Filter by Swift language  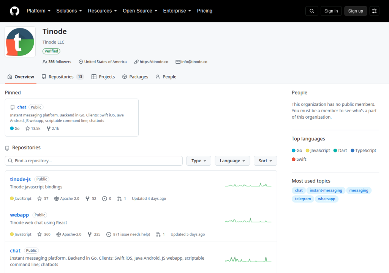[x=299, y=159]
